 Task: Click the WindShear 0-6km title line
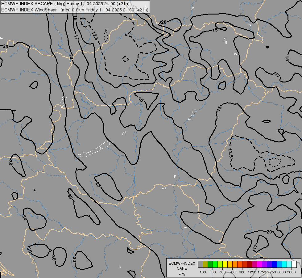(75, 10)
